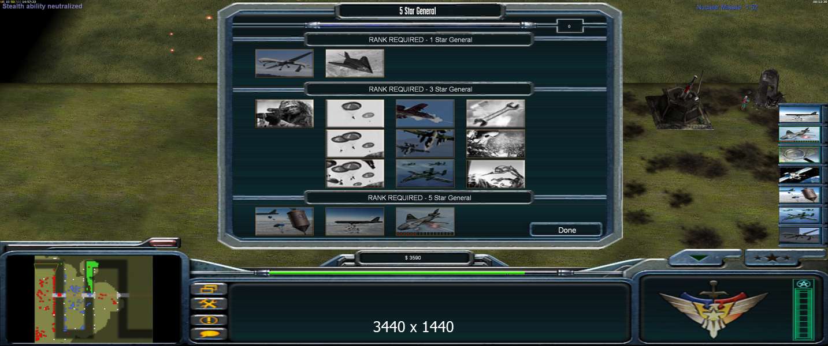
Task: Click the "Stealth ability neutralized" message
Action: [42, 6]
